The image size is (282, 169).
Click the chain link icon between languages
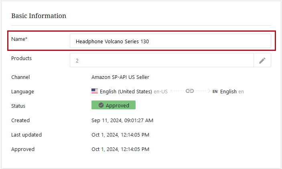click(190, 91)
